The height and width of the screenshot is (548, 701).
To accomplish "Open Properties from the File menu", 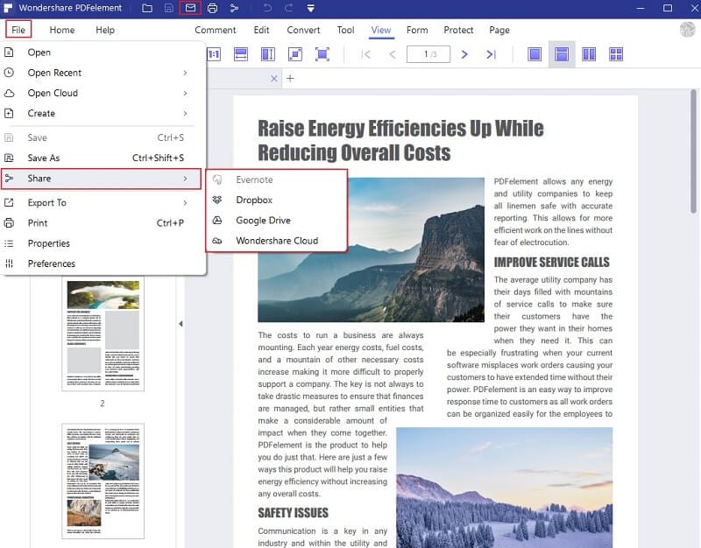I will coord(103,243).
